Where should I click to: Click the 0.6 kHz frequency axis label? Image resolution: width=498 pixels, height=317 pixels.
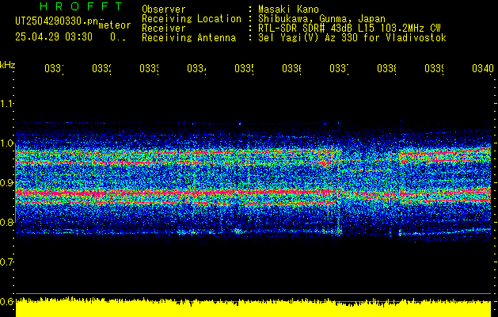(6, 301)
